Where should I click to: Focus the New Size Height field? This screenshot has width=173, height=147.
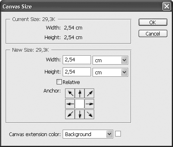(x=77, y=72)
